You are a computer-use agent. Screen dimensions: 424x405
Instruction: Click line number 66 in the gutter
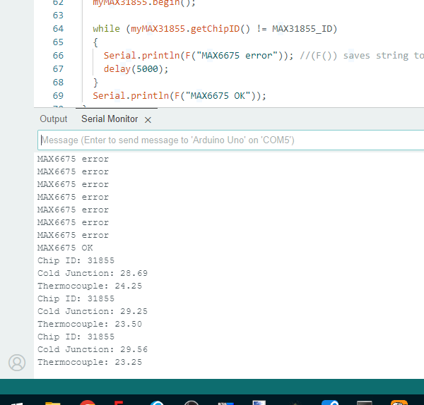click(58, 55)
